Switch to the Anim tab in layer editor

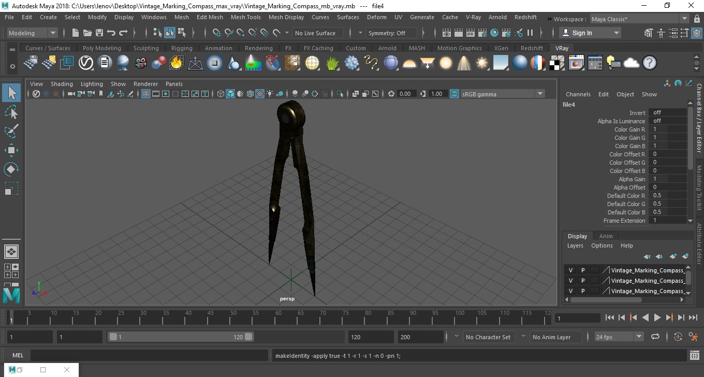pos(606,236)
